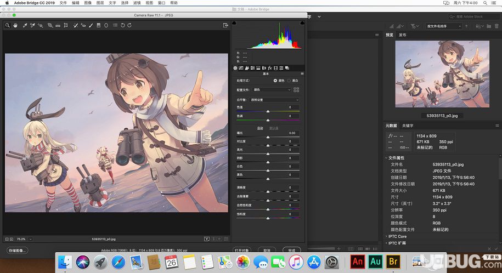Open the sort-by-filename dropdown in Bridge

coord(444,26)
